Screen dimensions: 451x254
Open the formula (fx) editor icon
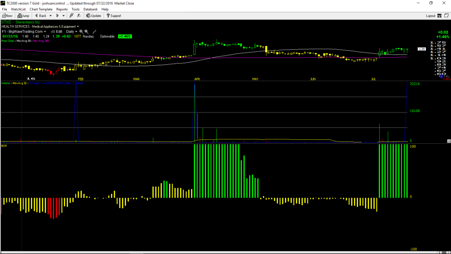click(x=79, y=16)
